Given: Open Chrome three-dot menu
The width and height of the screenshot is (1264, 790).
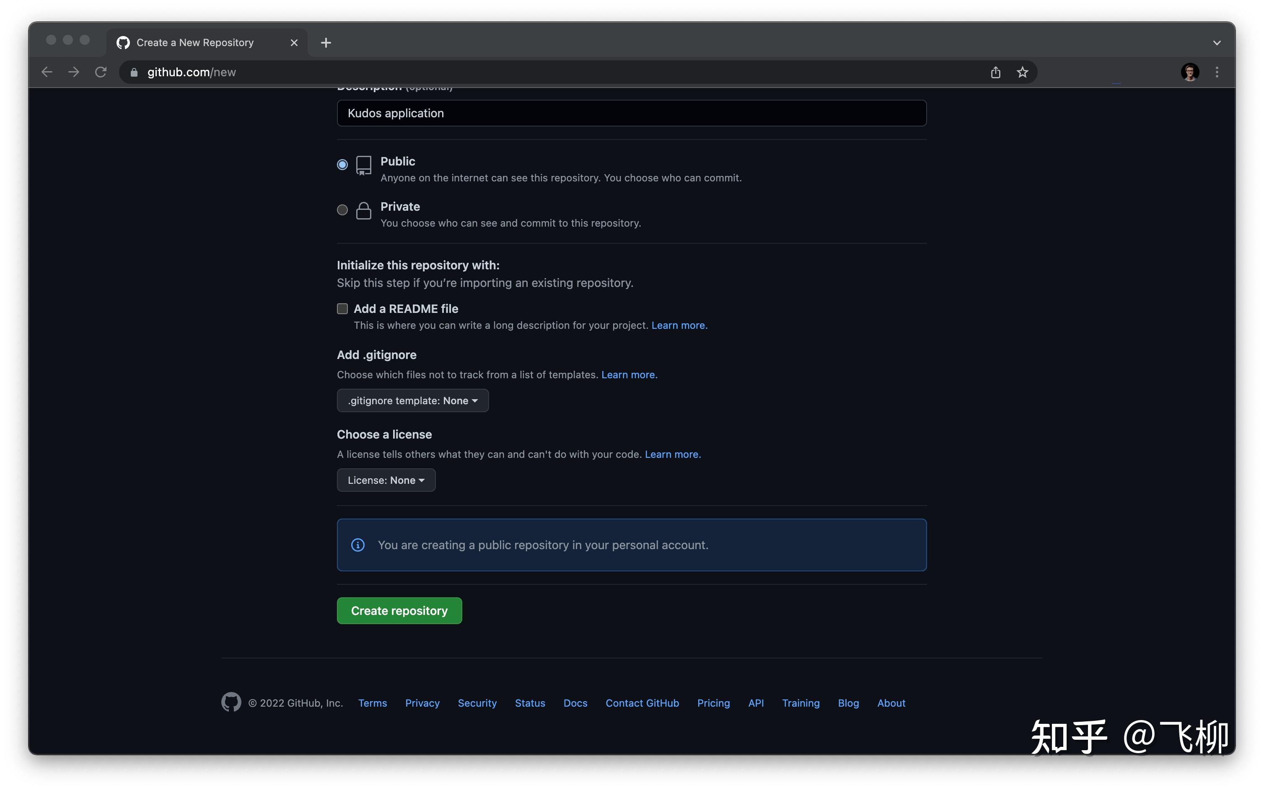Looking at the screenshot, I should click(x=1217, y=72).
